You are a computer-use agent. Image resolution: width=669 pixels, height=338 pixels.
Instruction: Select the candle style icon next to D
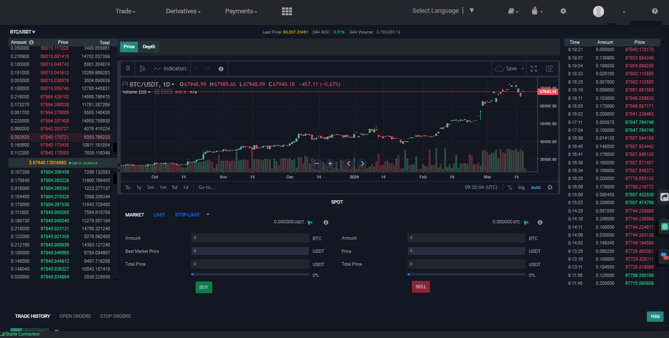pyautogui.click(x=142, y=69)
